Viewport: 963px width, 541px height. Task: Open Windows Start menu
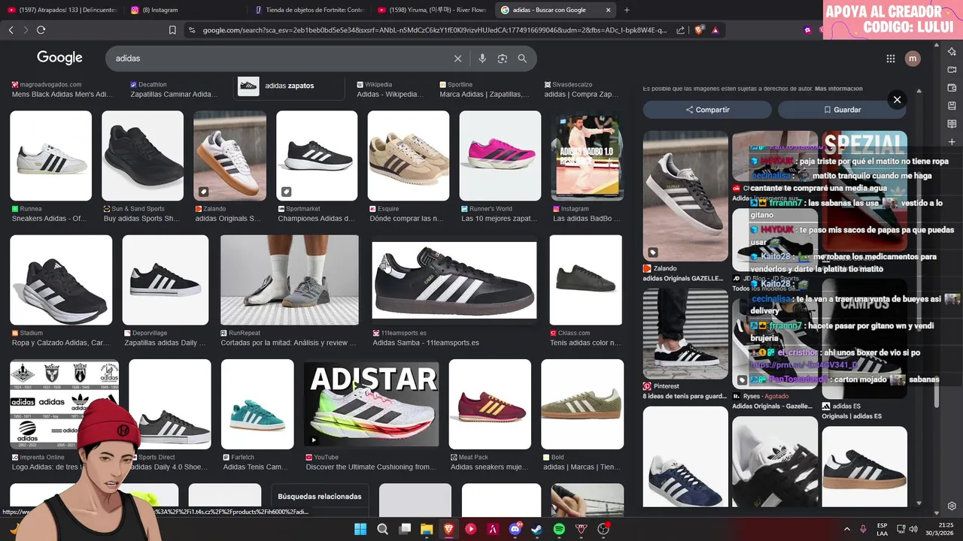point(360,529)
